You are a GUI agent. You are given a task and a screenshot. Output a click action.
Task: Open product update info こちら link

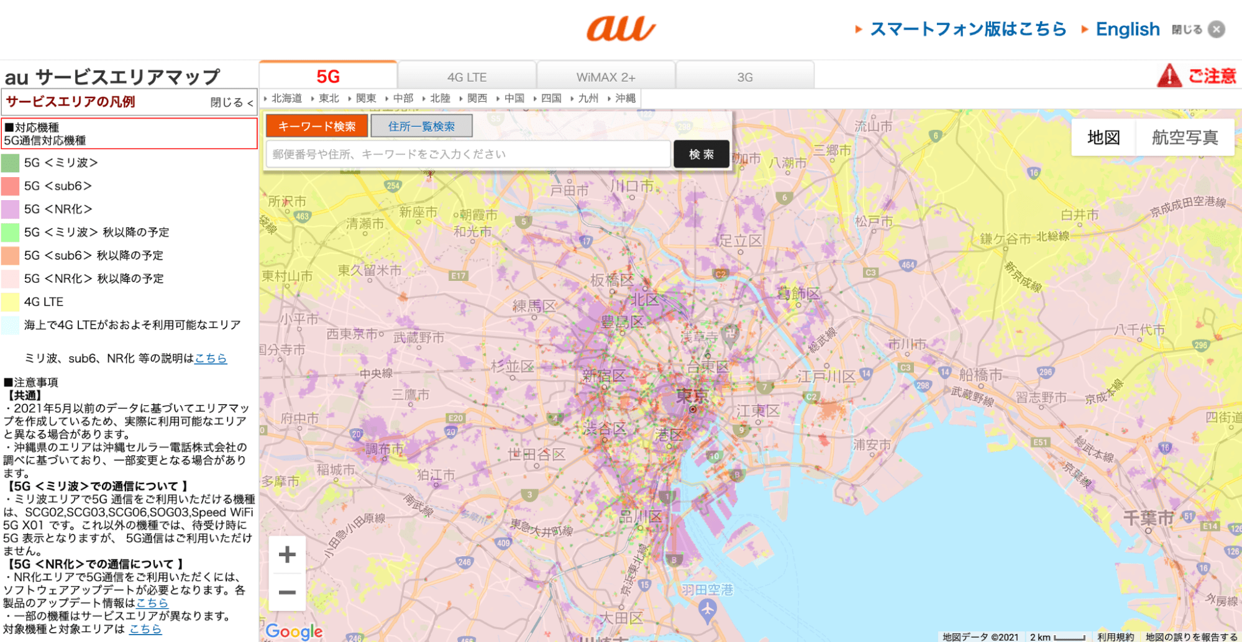click(x=152, y=603)
